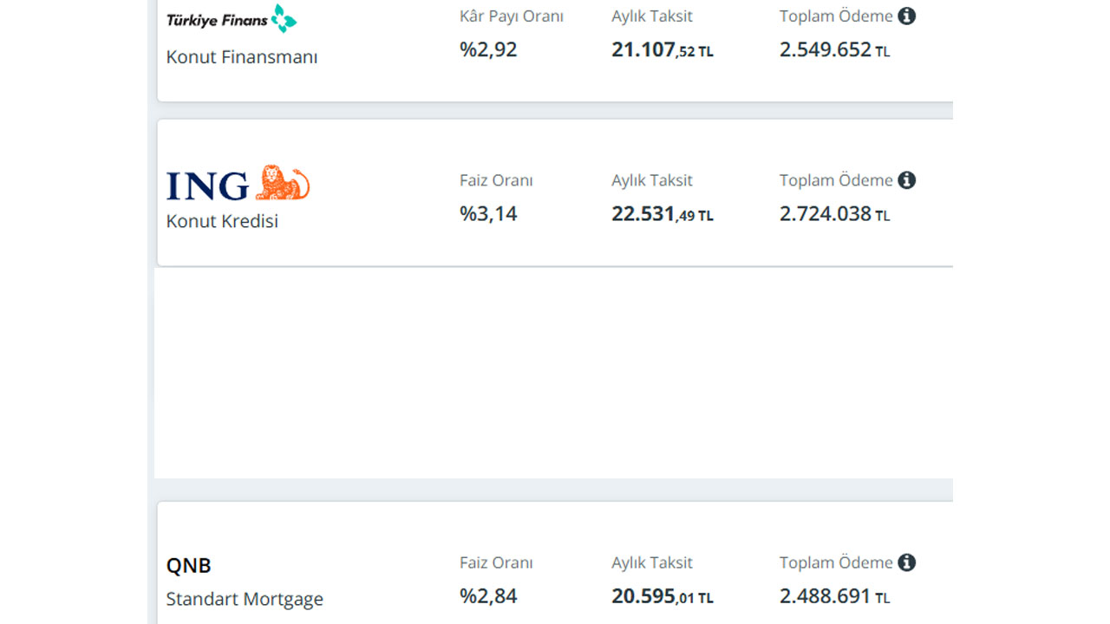
Task: Click the %2,92 profit share rate
Action: point(488,49)
